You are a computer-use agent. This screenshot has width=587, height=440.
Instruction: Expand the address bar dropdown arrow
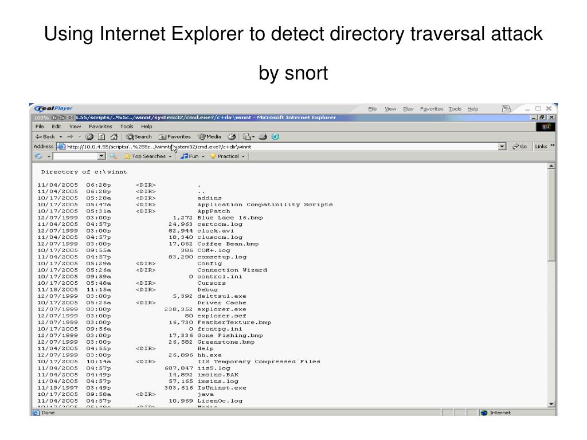(502, 147)
